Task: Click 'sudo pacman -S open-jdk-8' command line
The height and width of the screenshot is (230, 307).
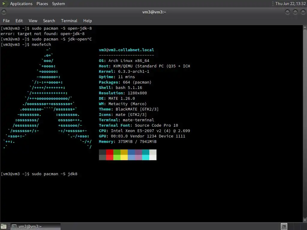Action: pyautogui.click(x=46, y=28)
